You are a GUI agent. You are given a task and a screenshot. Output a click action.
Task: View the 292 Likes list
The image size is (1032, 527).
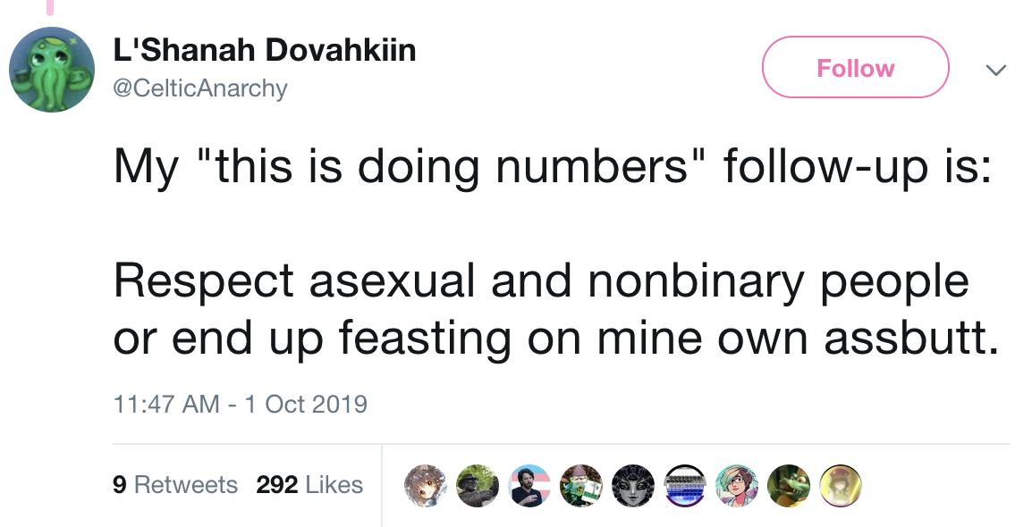[x=309, y=485]
